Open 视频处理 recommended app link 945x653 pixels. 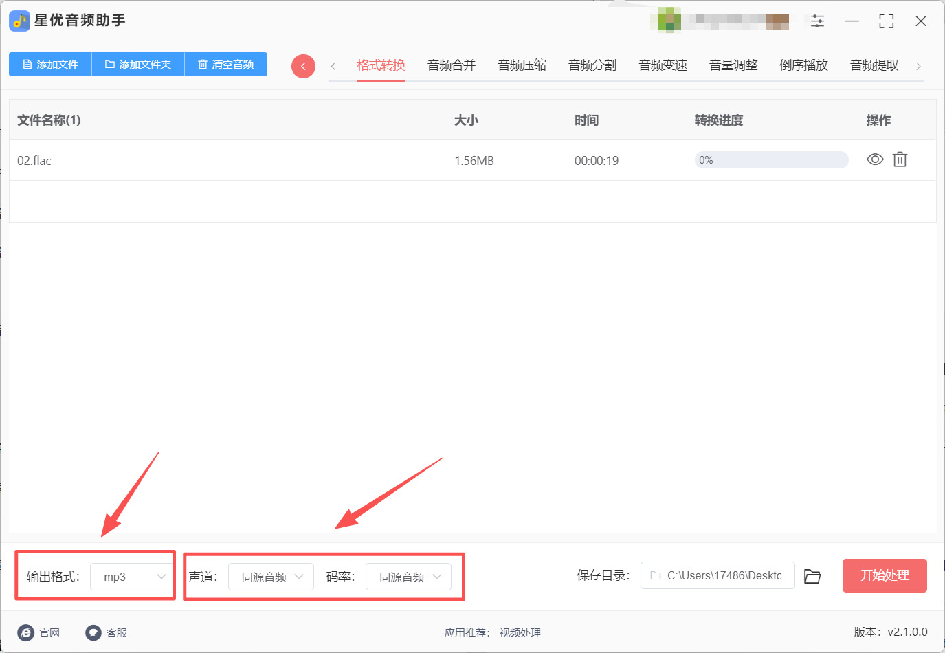520,633
